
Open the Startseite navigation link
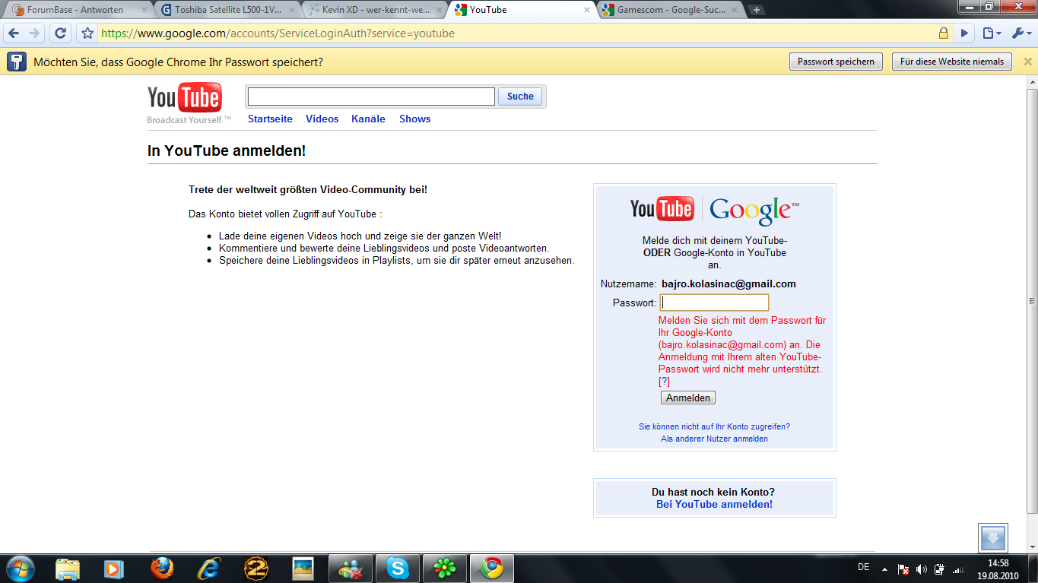pos(270,119)
